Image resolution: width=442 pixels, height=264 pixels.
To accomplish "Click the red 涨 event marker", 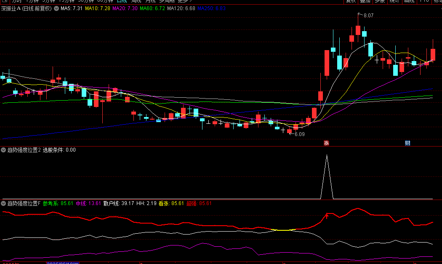I will point(326,143).
